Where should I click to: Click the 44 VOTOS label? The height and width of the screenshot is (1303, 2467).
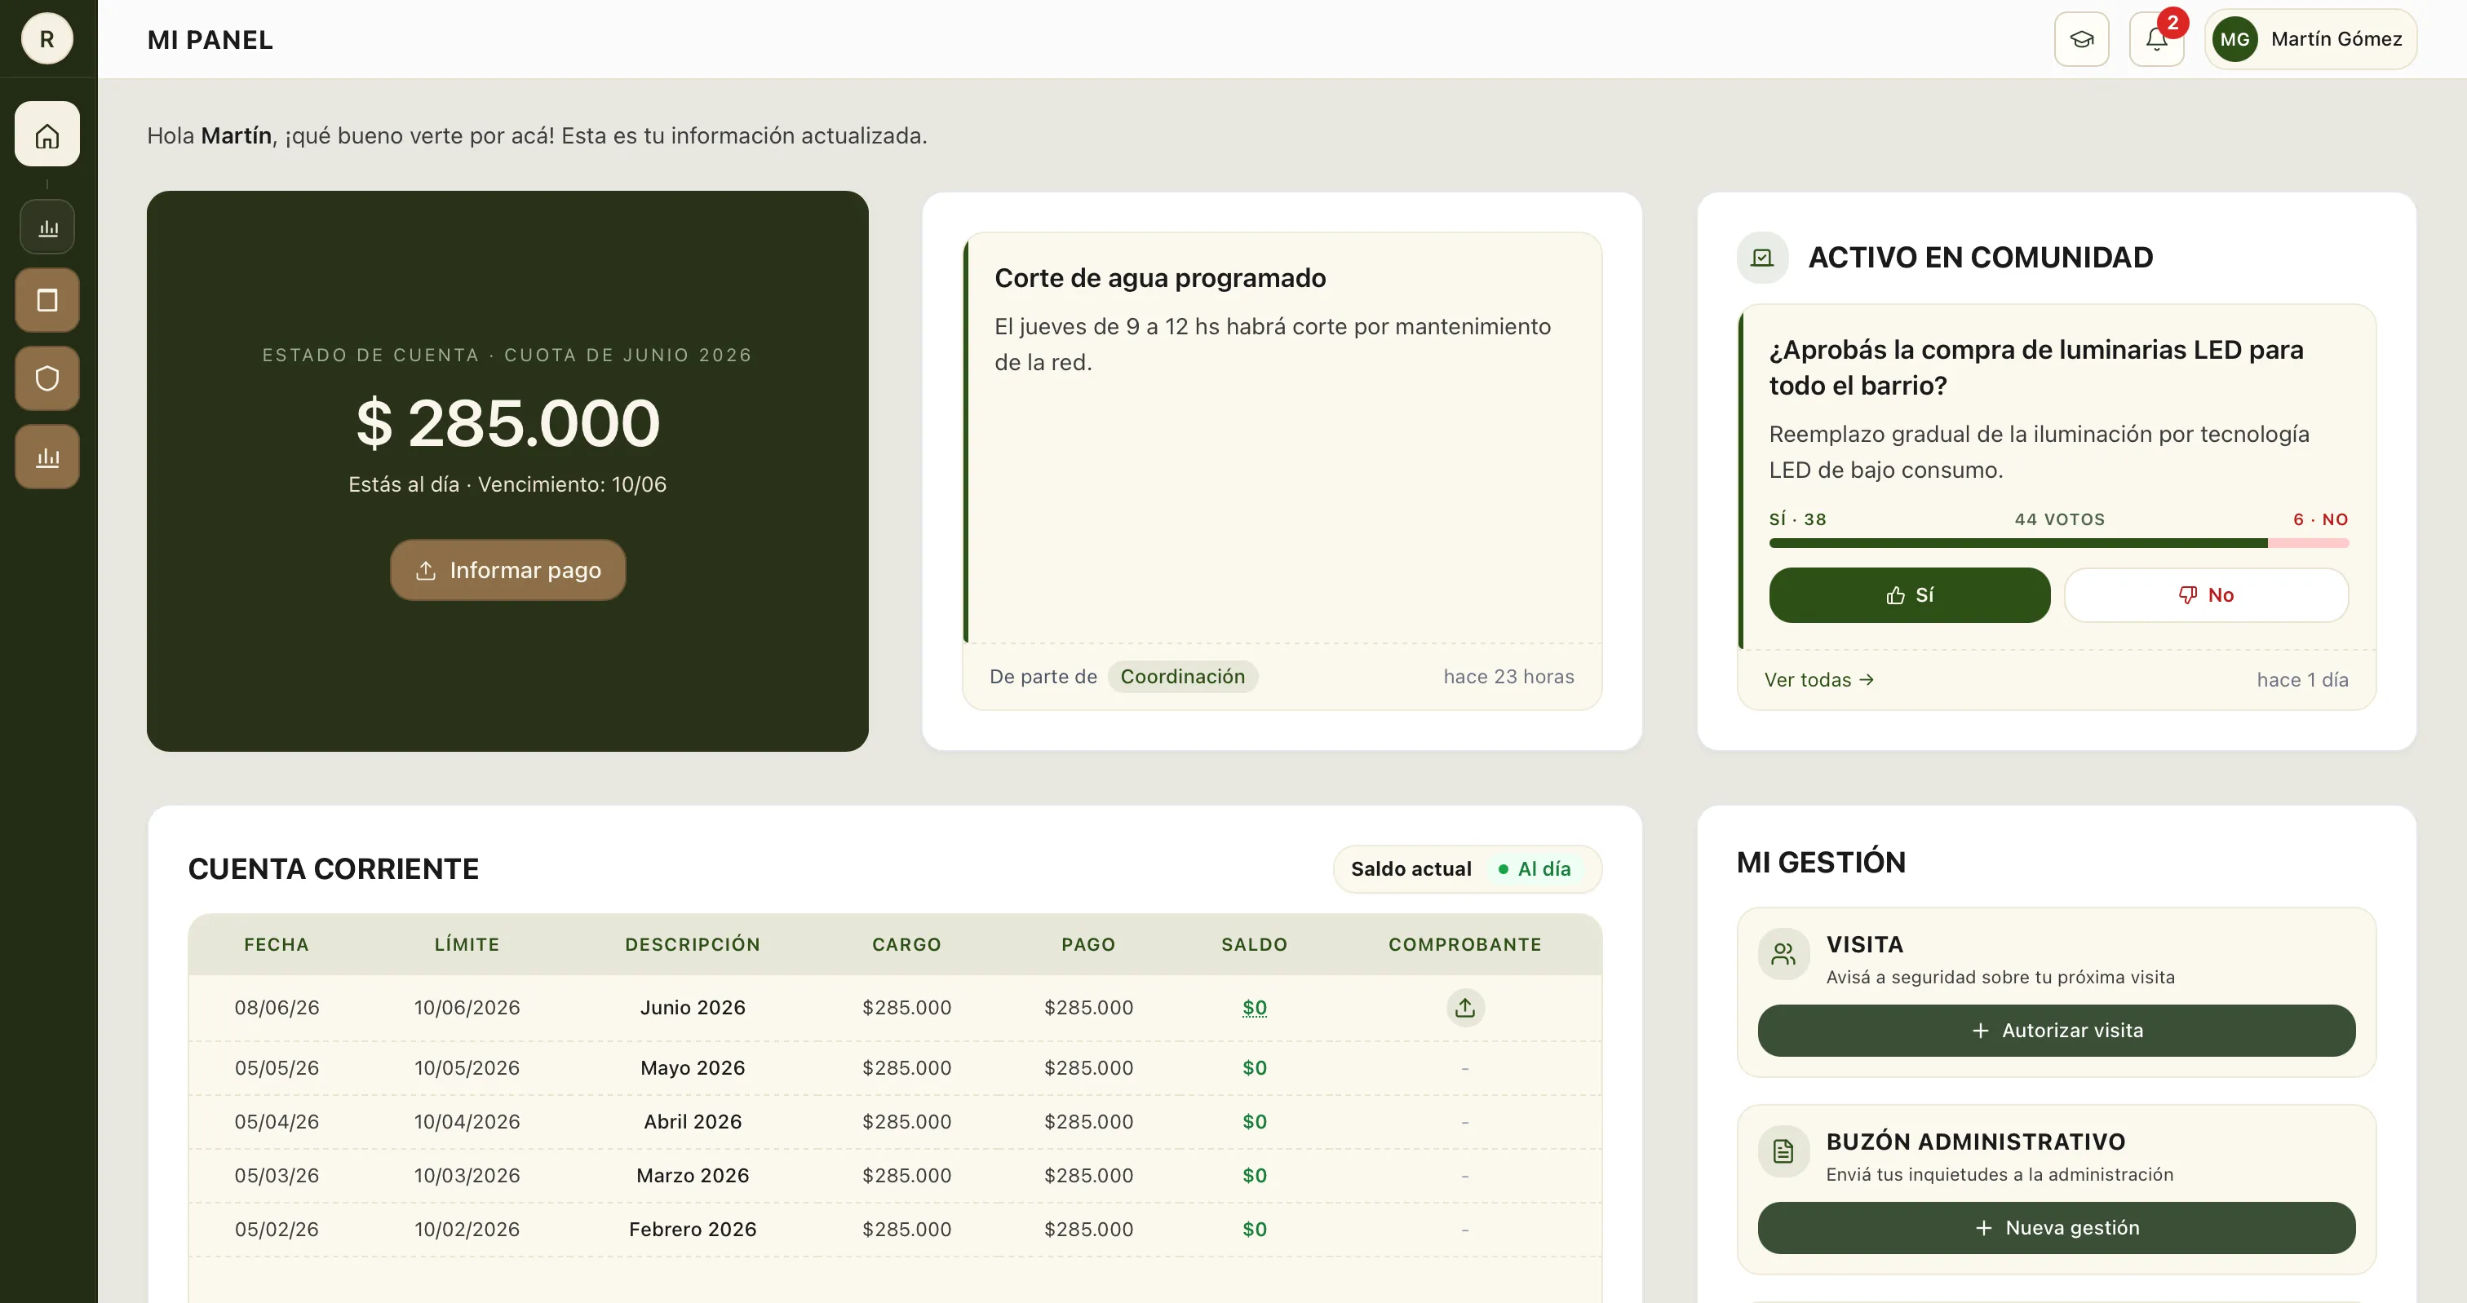pyautogui.click(x=2059, y=520)
